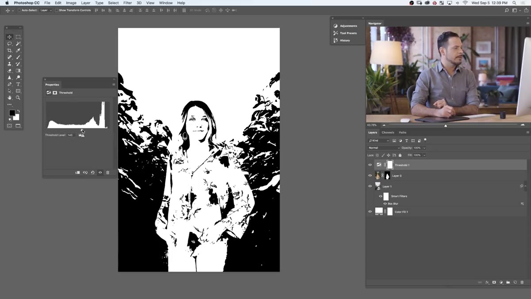
Task: Select the Lasso tool
Action: 10,44
